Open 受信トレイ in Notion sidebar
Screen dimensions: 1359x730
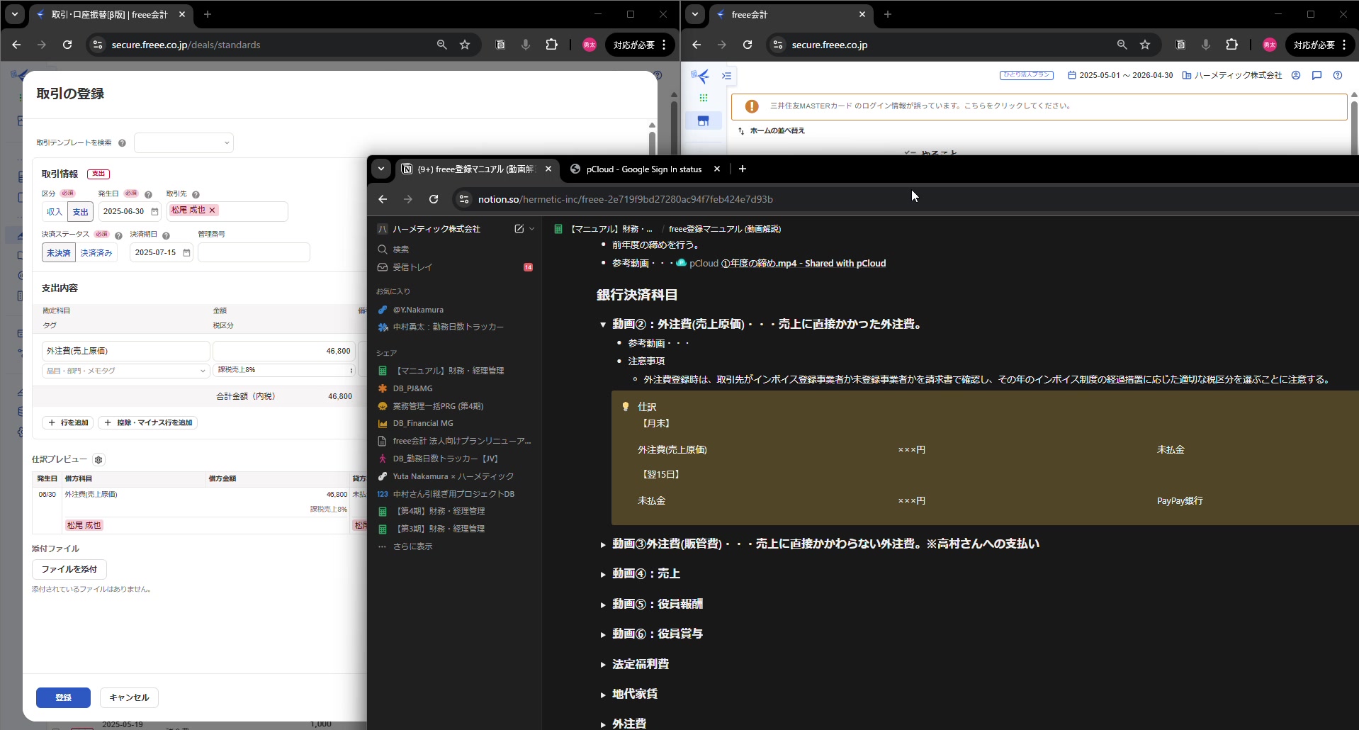coord(412,267)
